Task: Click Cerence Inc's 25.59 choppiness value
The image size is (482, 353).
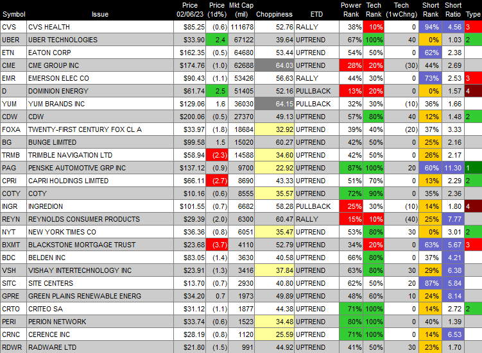Action: coord(275,334)
